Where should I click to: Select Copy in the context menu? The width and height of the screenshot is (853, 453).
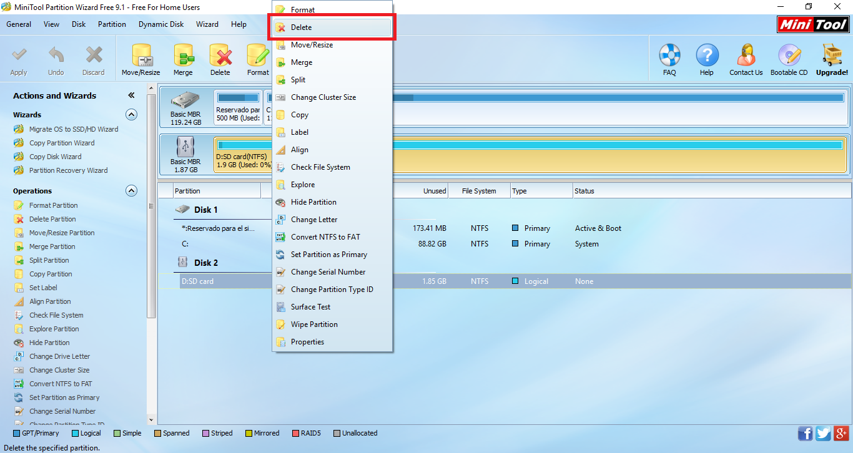332,115
